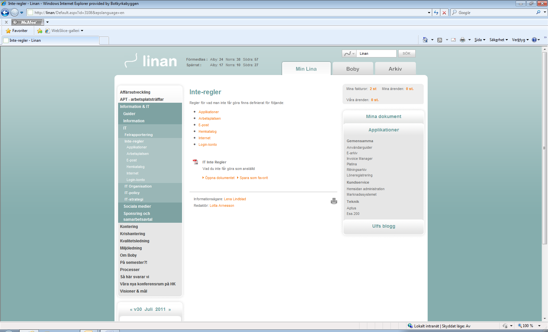Viewport: 548px width, 332px height.
Task: Expand the print options dropdown arrow
Action: point(469,40)
